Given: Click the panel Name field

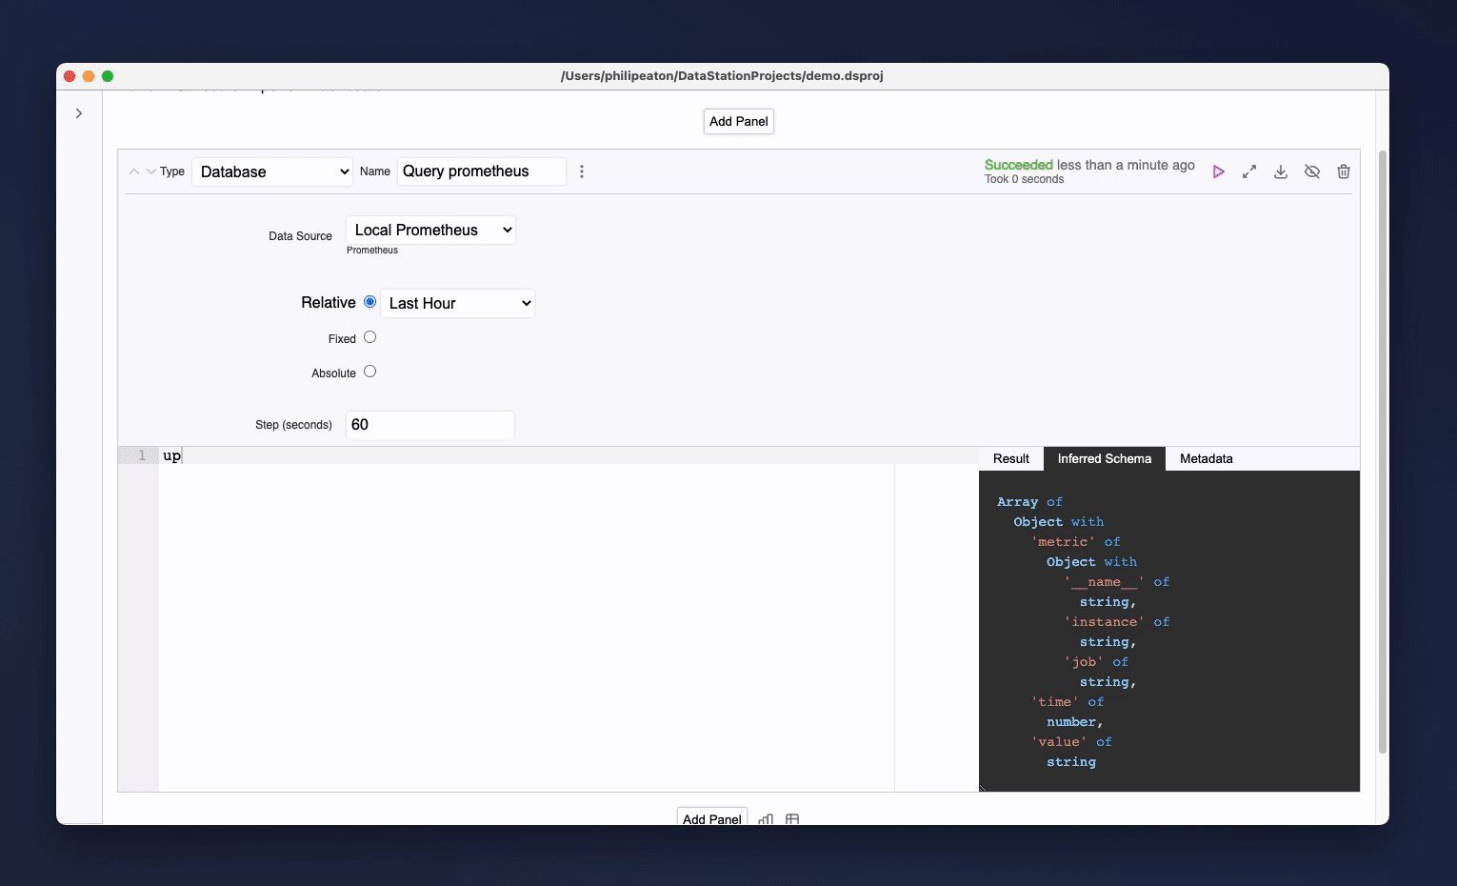Looking at the screenshot, I should (482, 171).
